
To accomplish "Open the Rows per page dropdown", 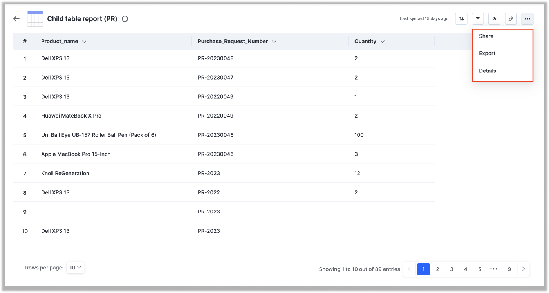I will [x=75, y=268].
